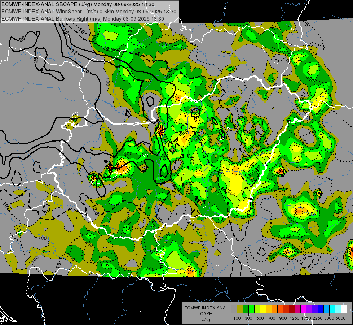Click the legend value 2250
The height and width of the screenshot is (325, 353).
point(318,318)
